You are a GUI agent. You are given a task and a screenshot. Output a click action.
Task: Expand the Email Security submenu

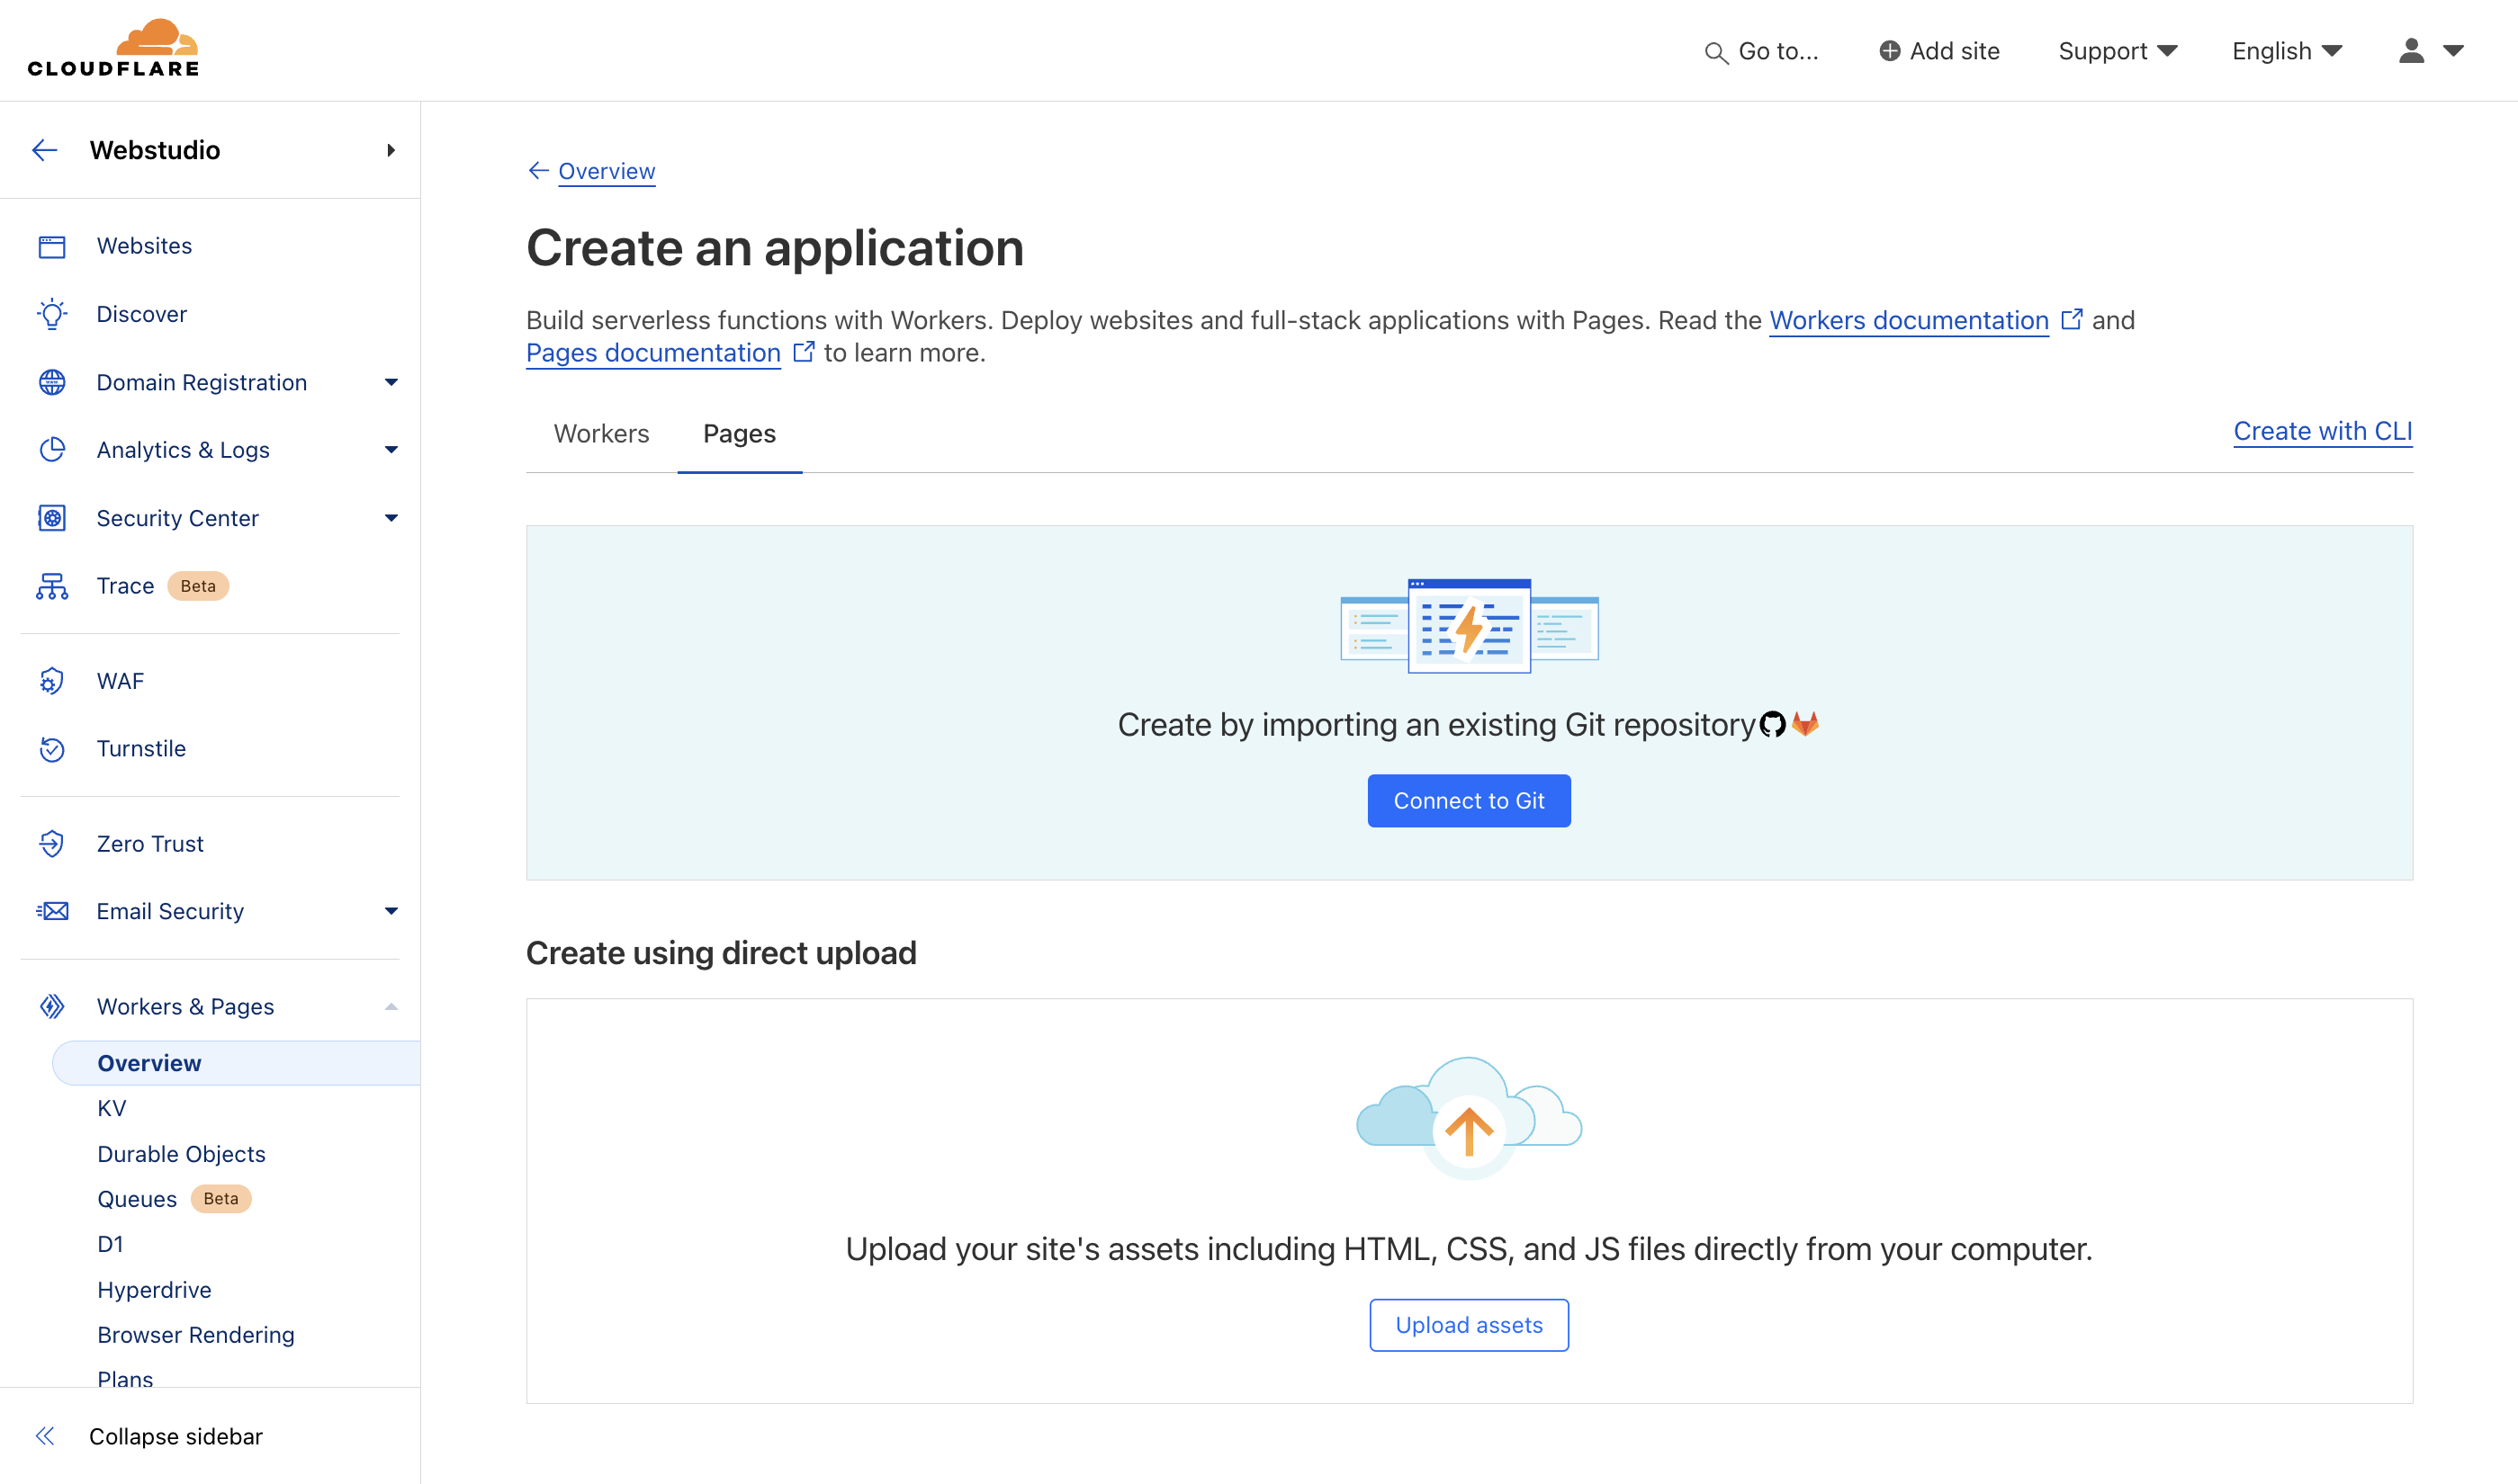click(x=391, y=911)
